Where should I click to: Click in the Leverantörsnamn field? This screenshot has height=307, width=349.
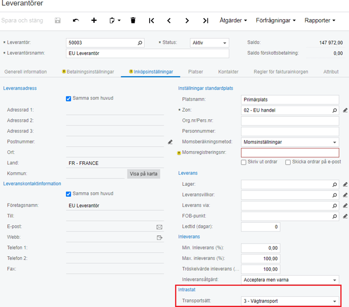coord(147,53)
